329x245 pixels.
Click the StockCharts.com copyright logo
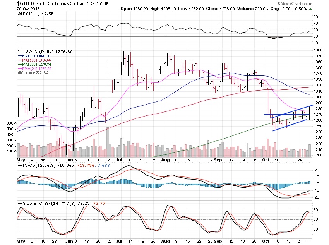pos(295,3)
